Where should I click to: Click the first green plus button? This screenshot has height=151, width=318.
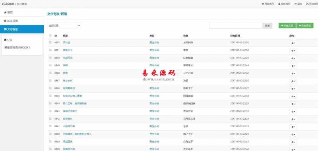pyautogui.click(x=287, y=25)
